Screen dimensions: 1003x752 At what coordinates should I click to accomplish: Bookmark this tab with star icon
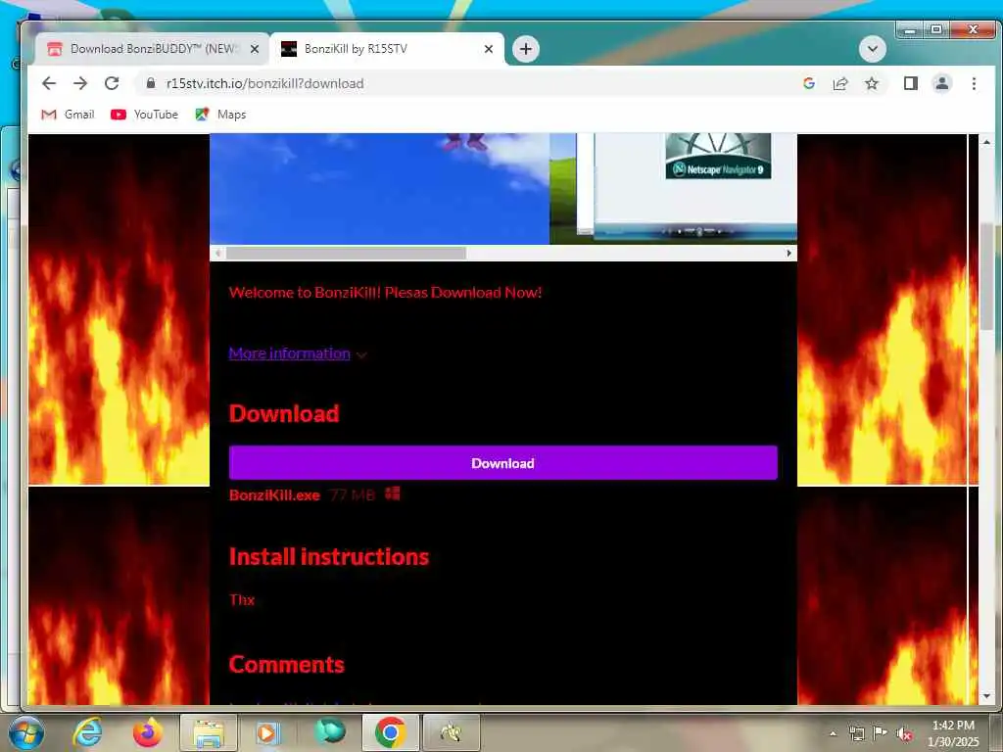pos(871,83)
